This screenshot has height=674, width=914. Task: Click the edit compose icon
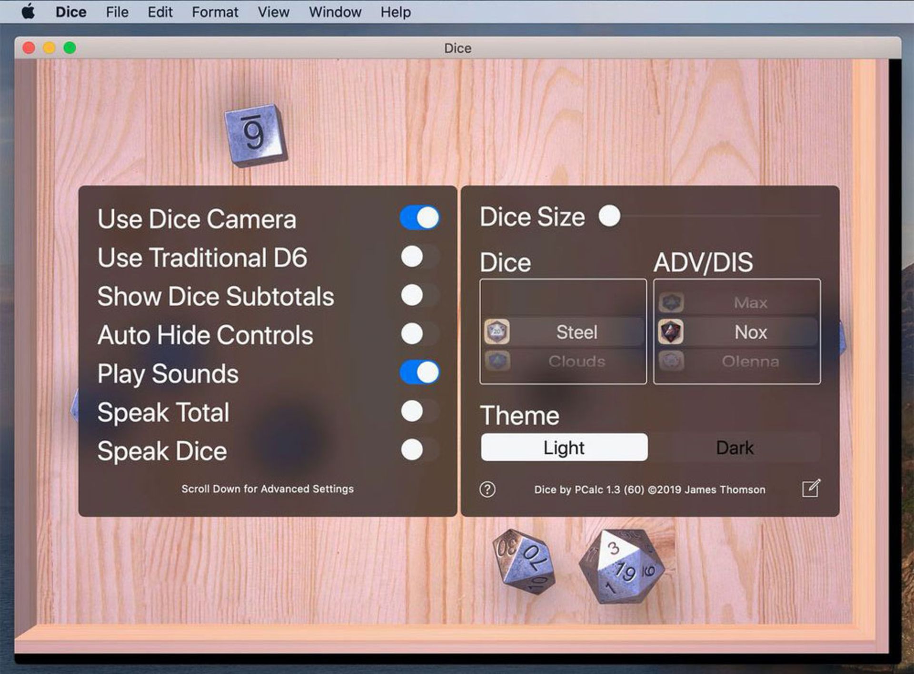pos(811,488)
